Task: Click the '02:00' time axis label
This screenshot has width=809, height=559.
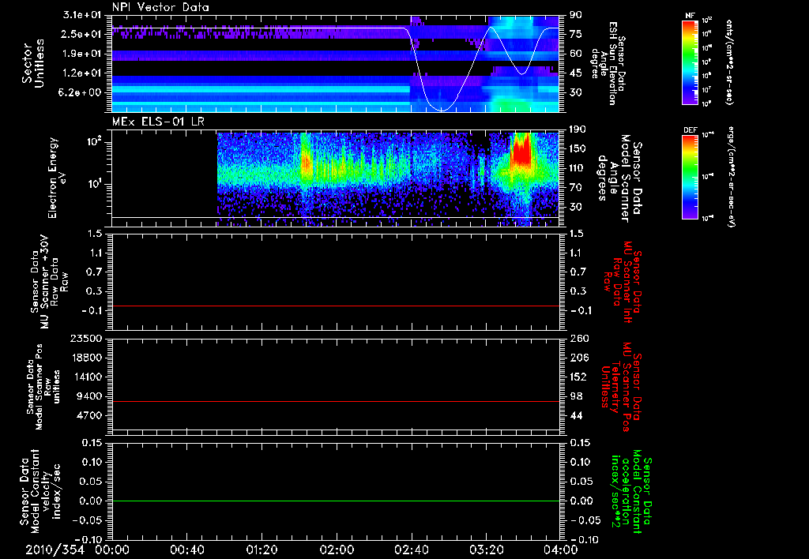Action: (x=337, y=550)
